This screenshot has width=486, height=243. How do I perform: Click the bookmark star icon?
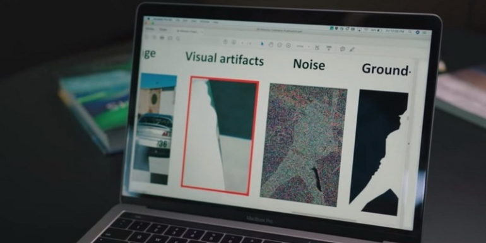pos(154,37)
